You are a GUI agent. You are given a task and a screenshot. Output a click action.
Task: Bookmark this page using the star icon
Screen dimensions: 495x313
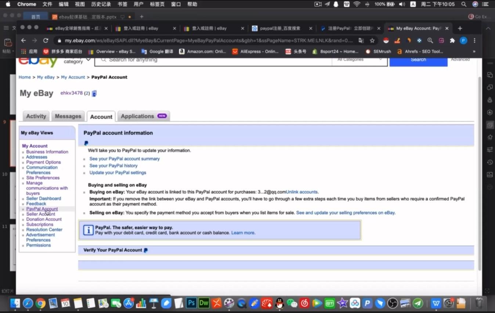pos(372,40)
